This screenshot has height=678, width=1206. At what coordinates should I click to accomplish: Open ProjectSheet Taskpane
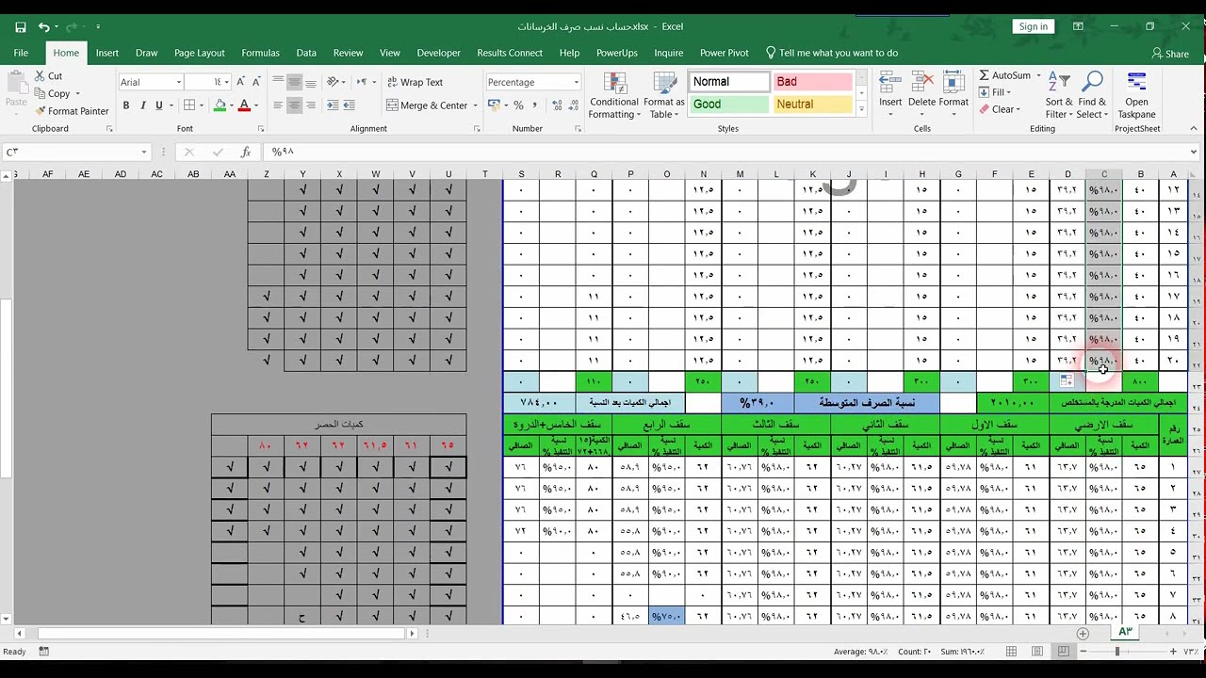click(x=1136, y=95)
